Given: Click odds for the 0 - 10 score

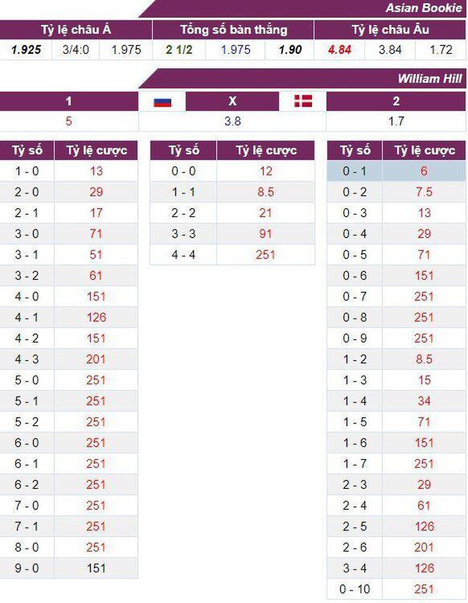Looking at the screenshot, I should pos(424,589).
